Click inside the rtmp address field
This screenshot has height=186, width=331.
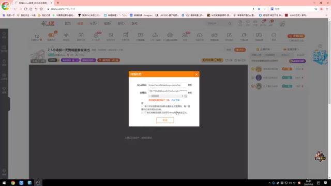(168, 85)
